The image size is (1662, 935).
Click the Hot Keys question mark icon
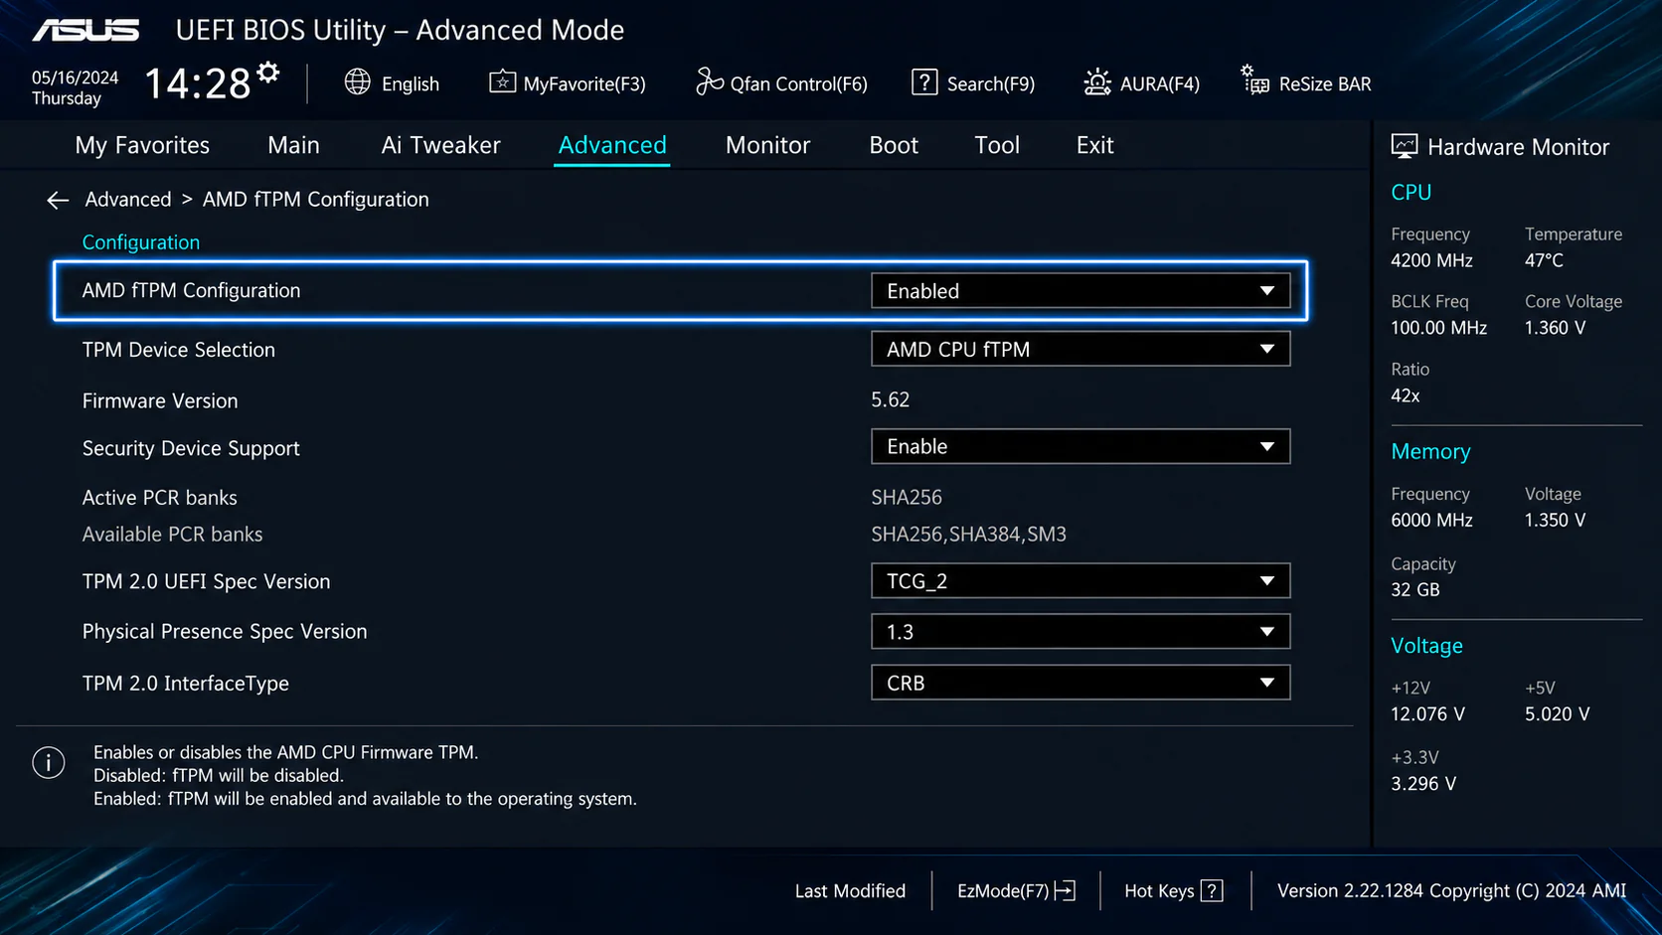point(1212,891)
